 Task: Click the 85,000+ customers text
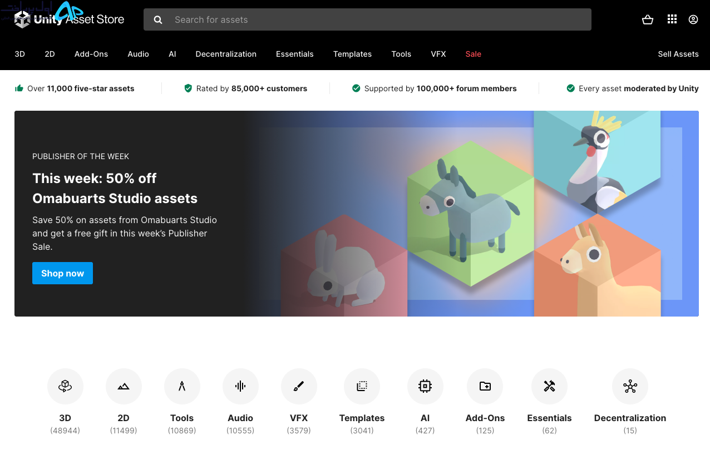click(269, 88)
